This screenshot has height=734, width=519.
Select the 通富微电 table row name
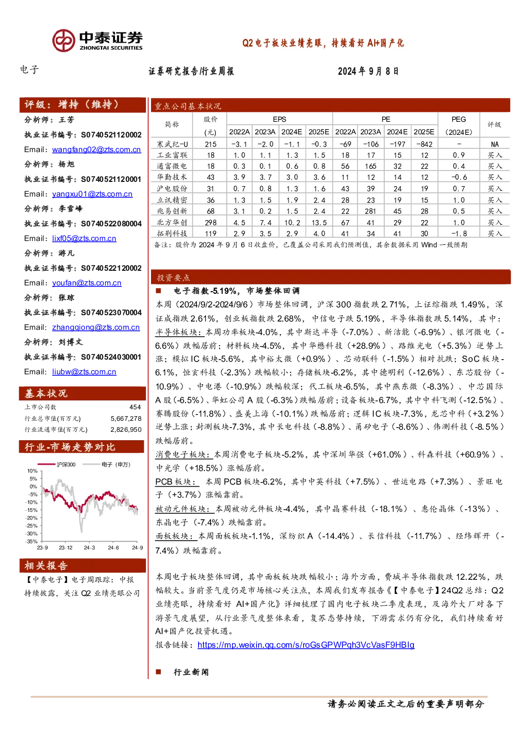pyautogui.click(x=172, y=166)
